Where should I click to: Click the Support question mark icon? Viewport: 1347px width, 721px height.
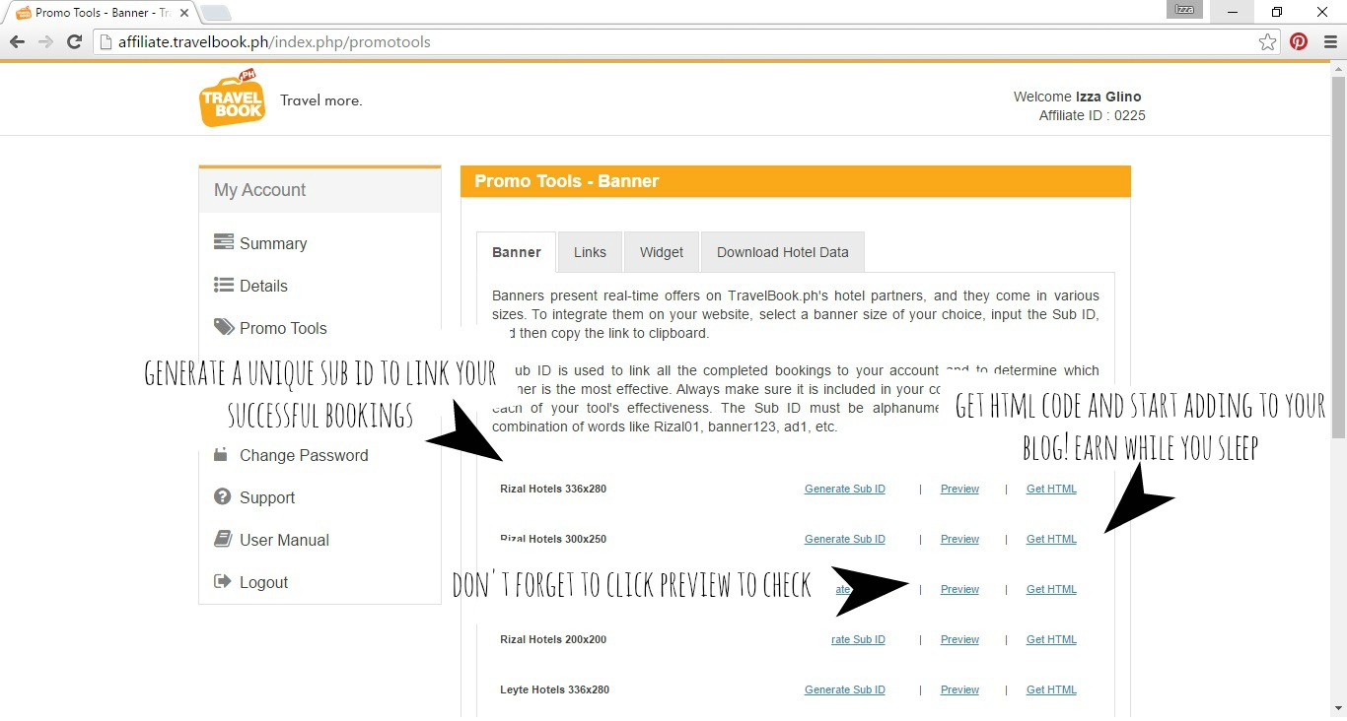[223, 496]
